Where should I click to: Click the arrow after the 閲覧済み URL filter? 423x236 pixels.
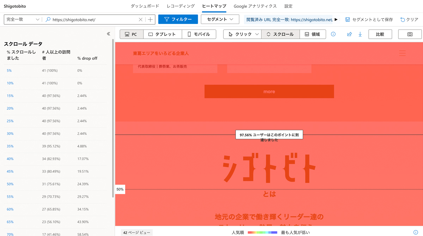tap(336, 20)
